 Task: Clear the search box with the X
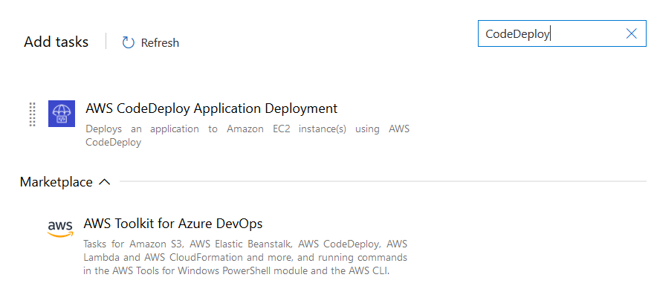(x=632, y=33)
